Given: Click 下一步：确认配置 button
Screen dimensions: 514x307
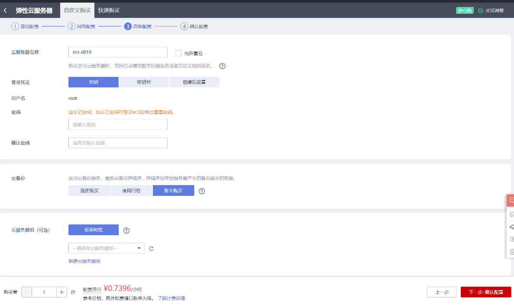Looking at the screenshot, I should coord(485,292).
